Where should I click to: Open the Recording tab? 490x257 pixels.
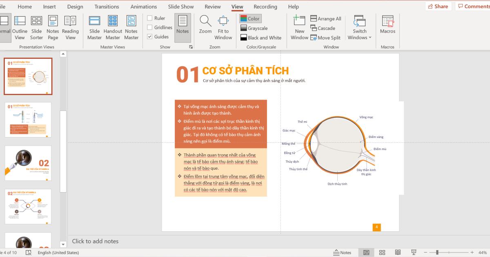[265, 7]
